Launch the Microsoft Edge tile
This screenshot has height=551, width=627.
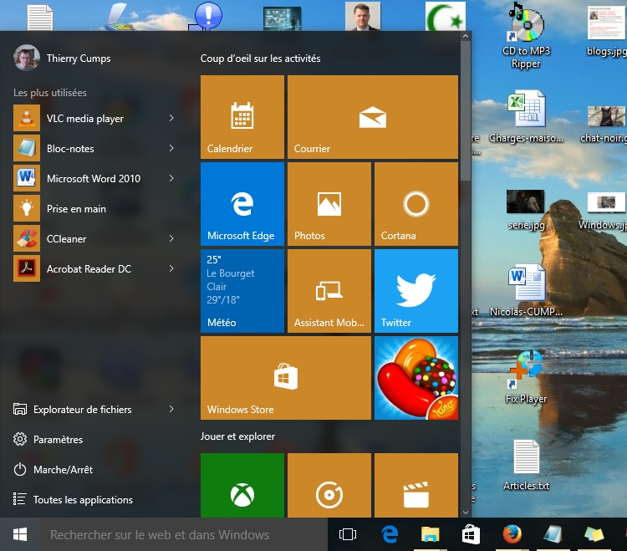(242, 204)
